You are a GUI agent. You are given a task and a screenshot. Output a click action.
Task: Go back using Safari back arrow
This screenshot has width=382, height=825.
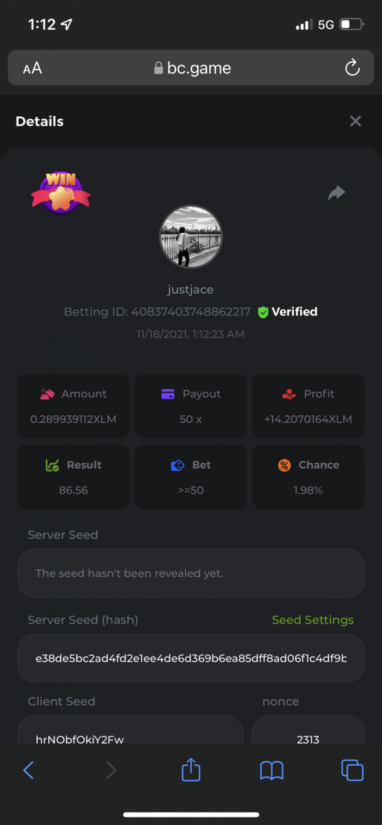(28, 770)
